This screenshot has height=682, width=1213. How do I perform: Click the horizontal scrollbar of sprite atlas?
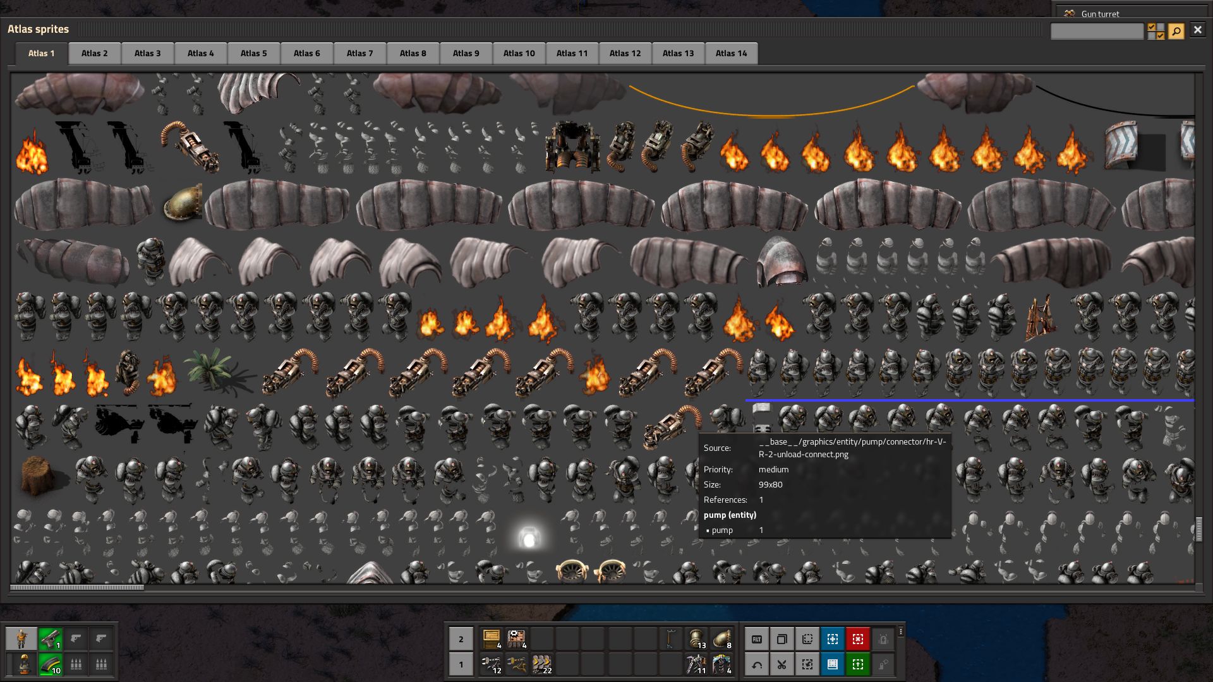click(77, 587)
